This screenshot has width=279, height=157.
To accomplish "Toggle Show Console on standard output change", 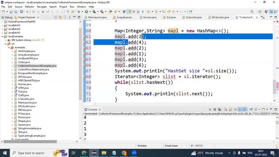I will pyautogui.click(x=240, y=109).
